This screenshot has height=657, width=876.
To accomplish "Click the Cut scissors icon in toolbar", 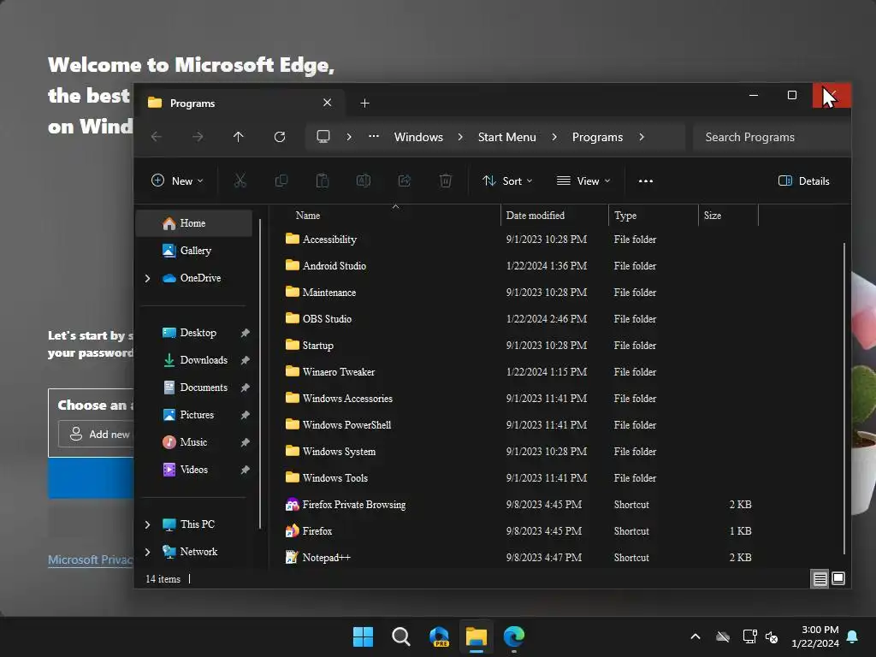I will tap(240, 181).
